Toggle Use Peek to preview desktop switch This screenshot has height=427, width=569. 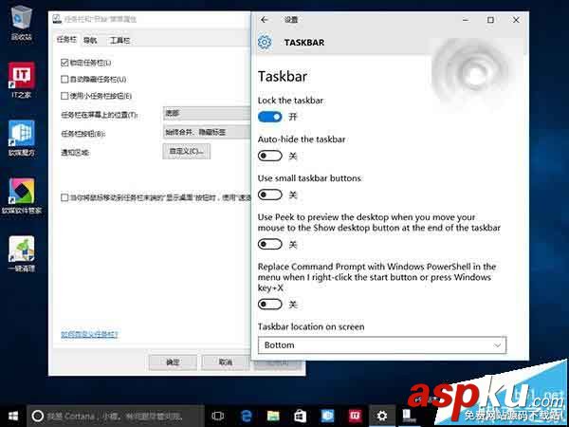(x=269, y=245)
